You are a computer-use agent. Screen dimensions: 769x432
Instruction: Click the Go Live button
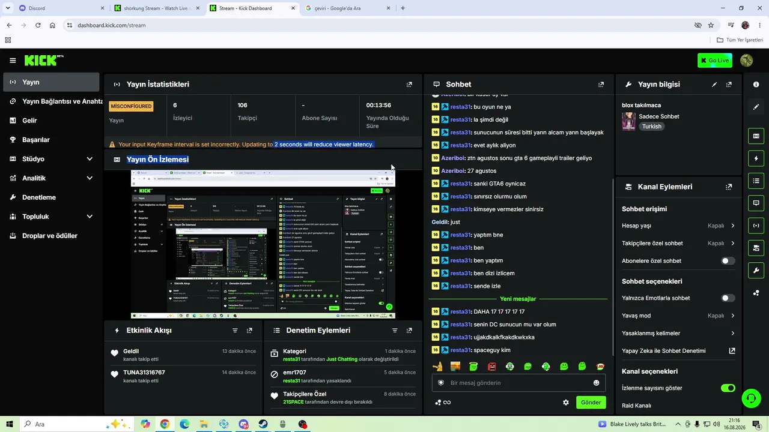715,61
